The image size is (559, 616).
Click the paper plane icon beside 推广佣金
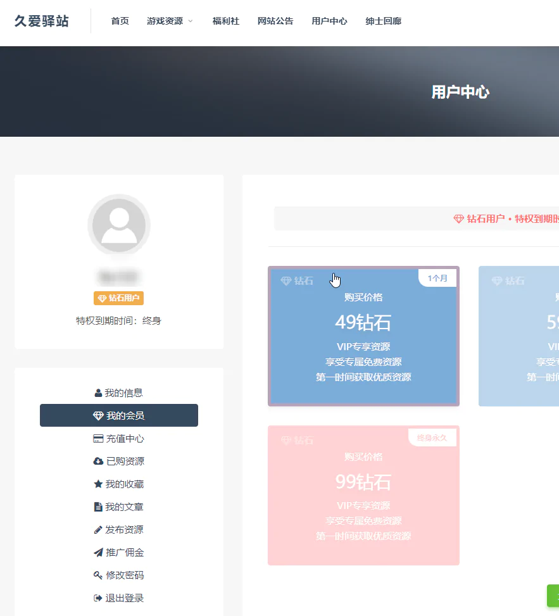[x=98, y=553]
